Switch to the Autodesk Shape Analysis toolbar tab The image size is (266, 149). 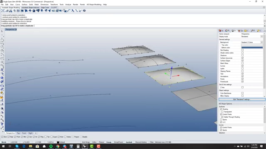(x=30, y=7)
